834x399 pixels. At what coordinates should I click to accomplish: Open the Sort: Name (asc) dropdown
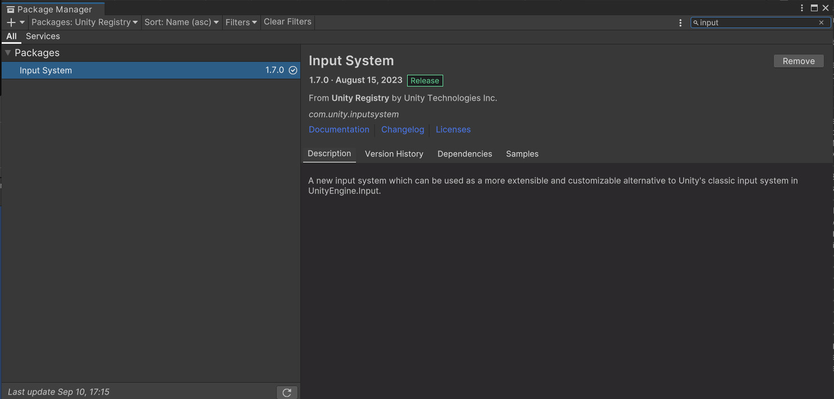click(181, 22)
